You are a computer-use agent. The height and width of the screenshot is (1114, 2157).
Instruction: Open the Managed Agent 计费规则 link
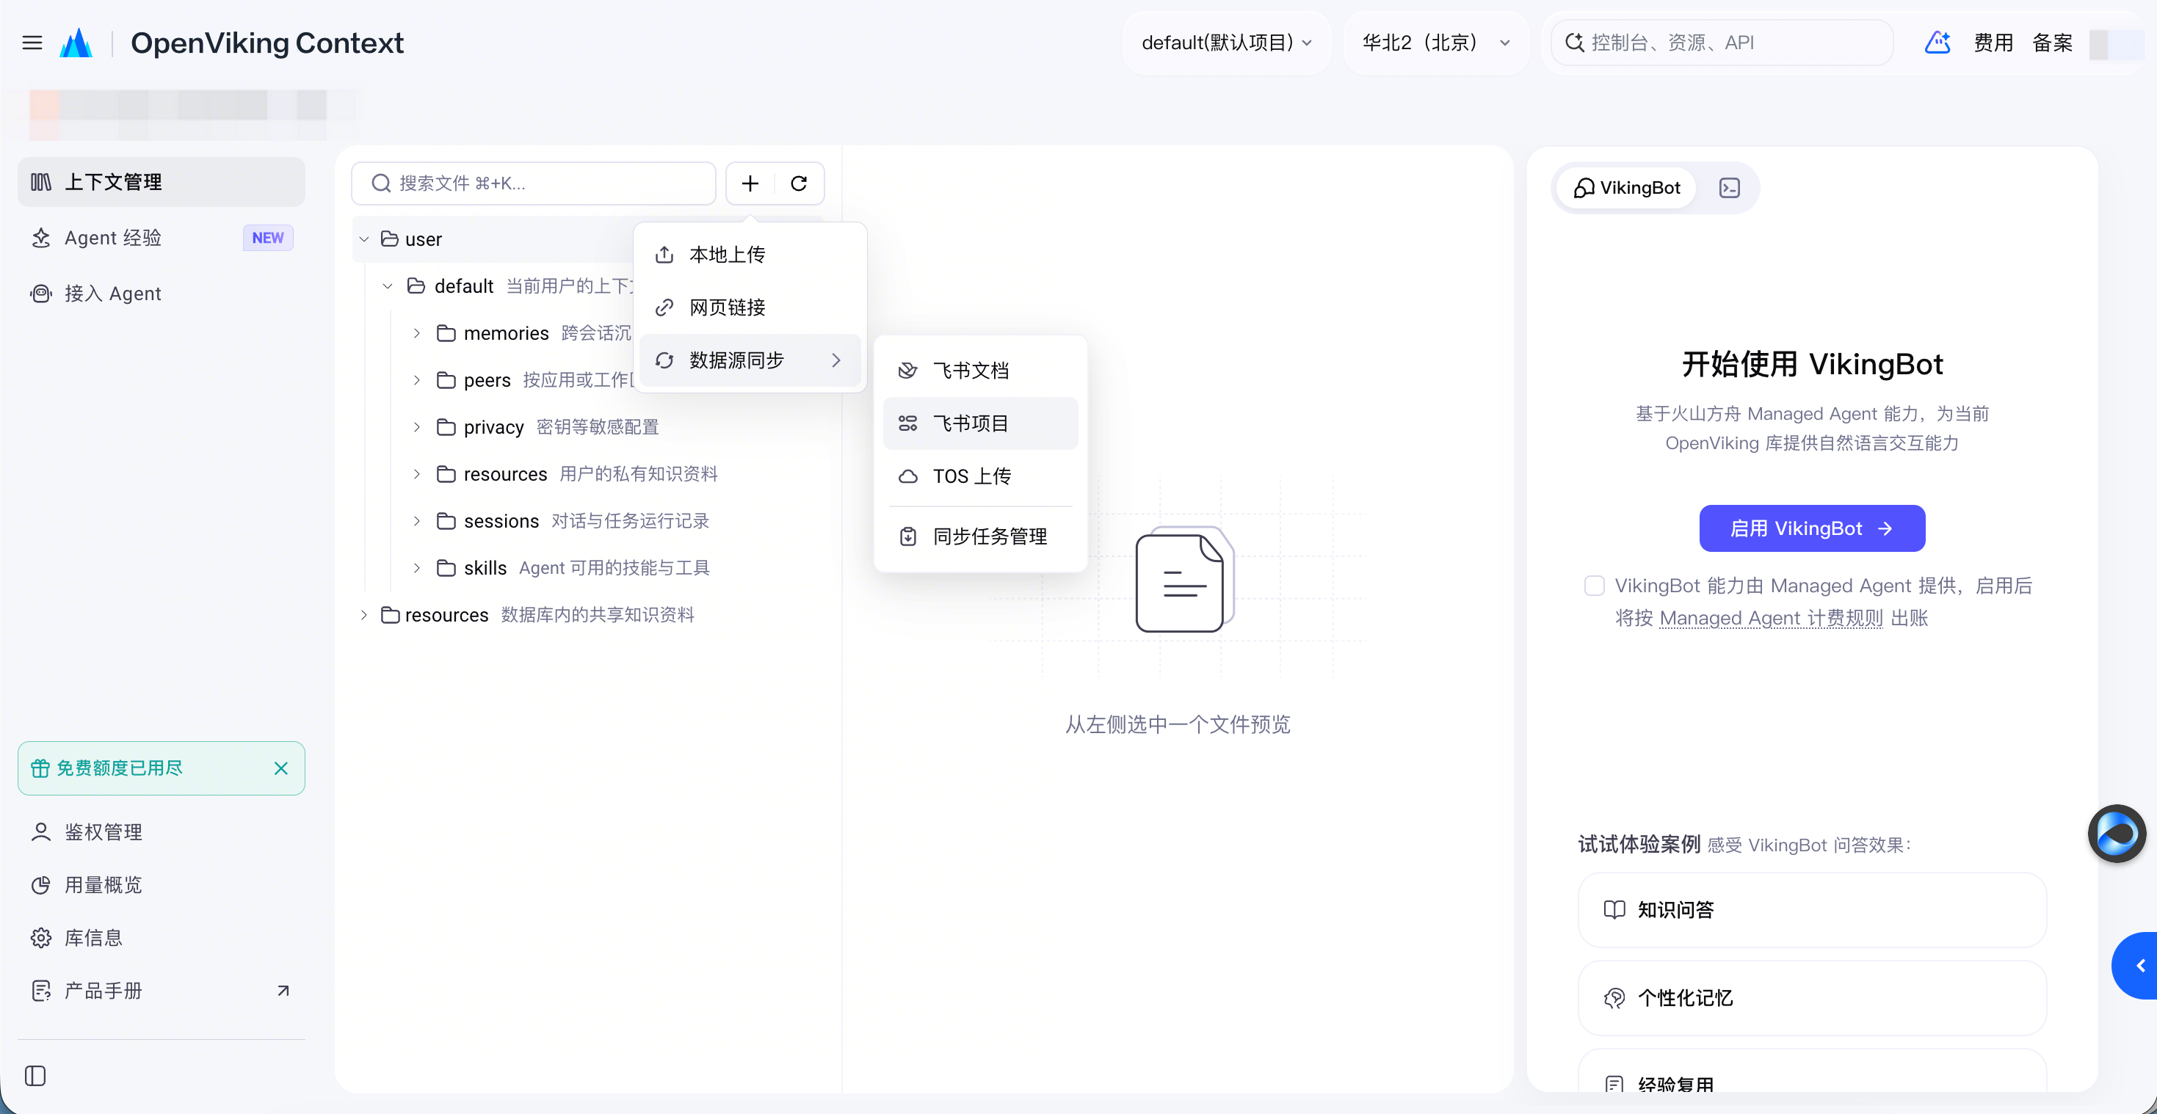pyautogui.click(x=1770, y=619)
